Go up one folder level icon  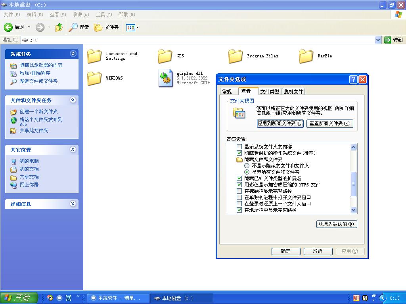[x=59, y=27]
